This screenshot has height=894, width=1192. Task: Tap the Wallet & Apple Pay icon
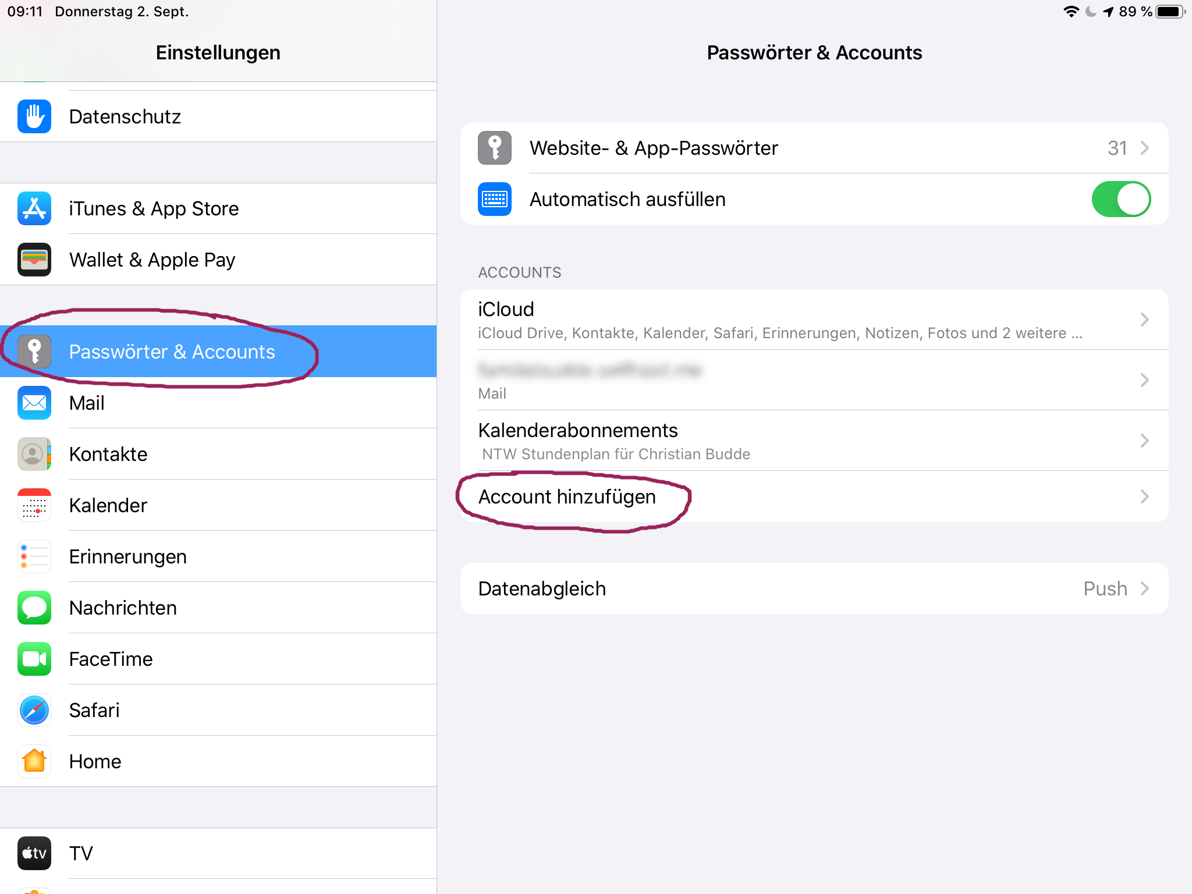(34, 260)
